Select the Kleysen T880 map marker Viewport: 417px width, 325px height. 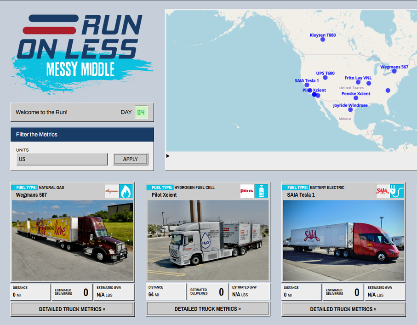tap(323, 40)
